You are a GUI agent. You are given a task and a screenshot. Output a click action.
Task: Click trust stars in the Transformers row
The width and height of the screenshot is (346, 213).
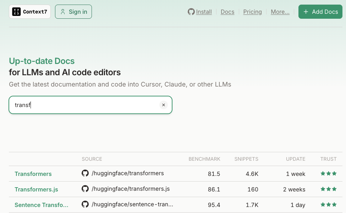click(x=329, y=173)
